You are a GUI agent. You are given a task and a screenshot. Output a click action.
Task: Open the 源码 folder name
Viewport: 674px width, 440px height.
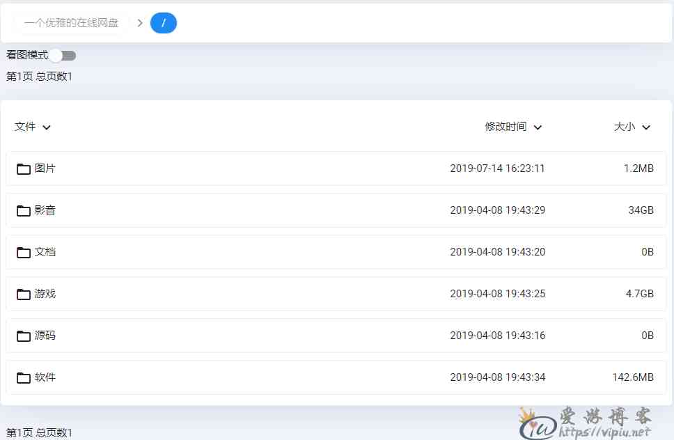coord(45,336)
